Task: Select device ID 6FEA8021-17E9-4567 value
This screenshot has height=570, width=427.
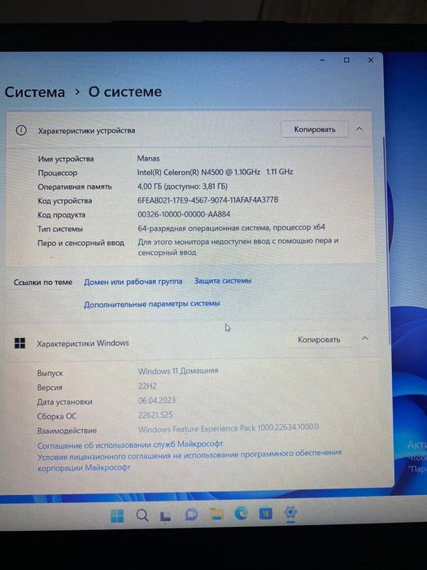Action: point(207,200)
